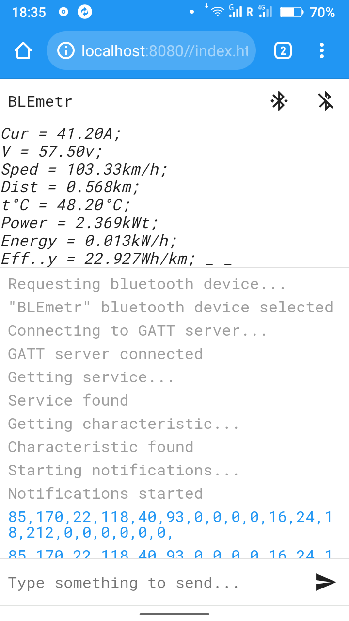Viewport: 349px width, 621px height.
Task: Click the Bluetooth connect icon
Action: click(x=279, y=101)
